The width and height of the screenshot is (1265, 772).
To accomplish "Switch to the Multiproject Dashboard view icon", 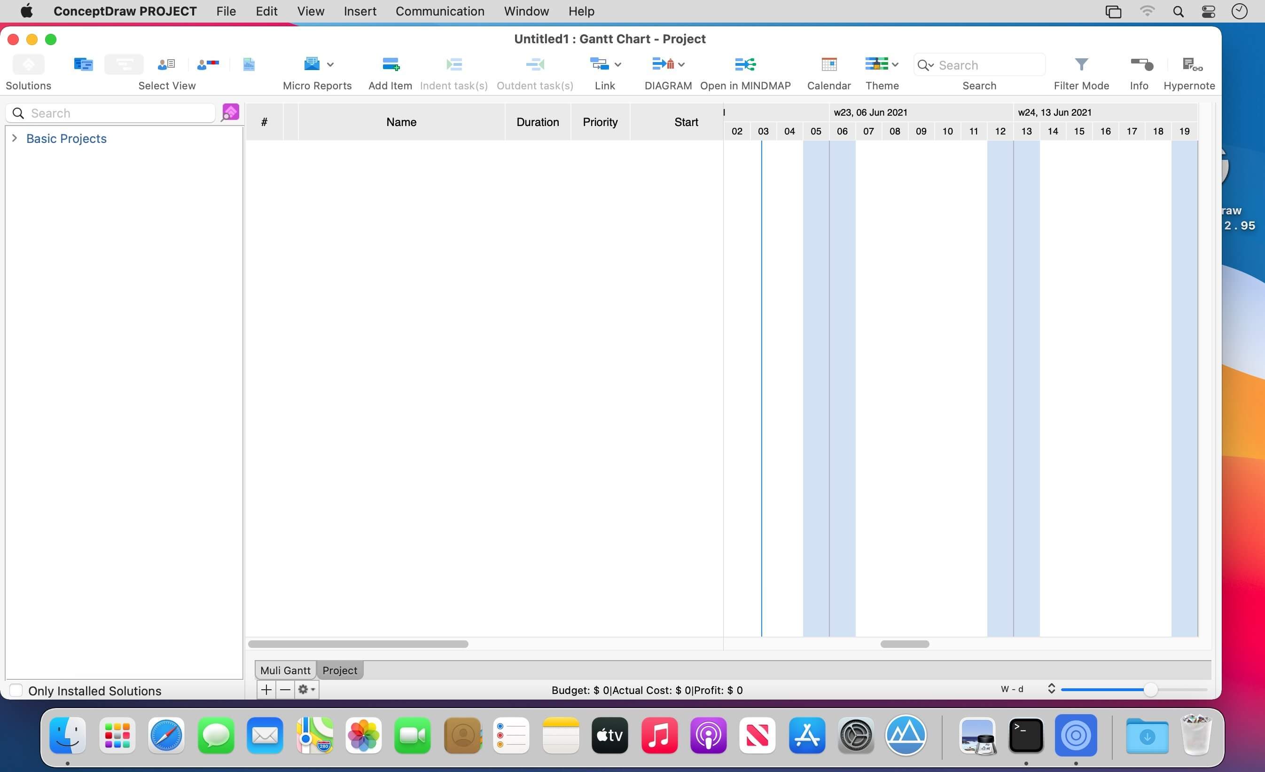I will point(83,64).
